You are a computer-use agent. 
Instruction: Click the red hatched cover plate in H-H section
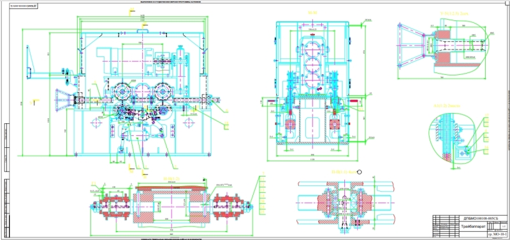(171, 187)
